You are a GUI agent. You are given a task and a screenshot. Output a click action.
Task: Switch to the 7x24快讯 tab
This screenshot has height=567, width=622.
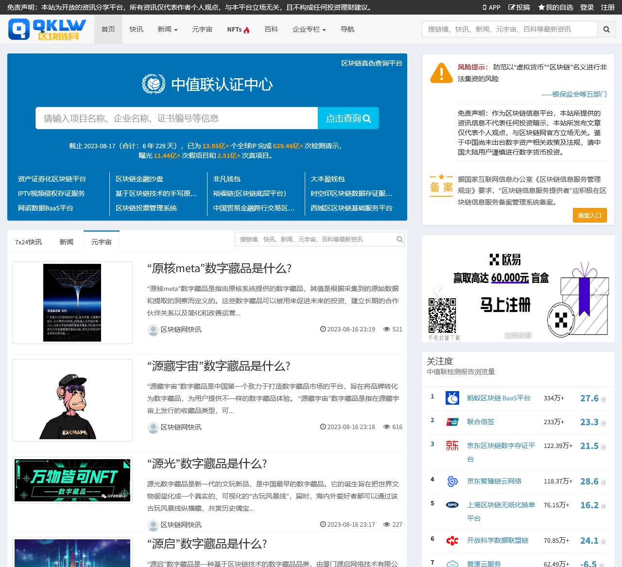[x=28, y=242]
